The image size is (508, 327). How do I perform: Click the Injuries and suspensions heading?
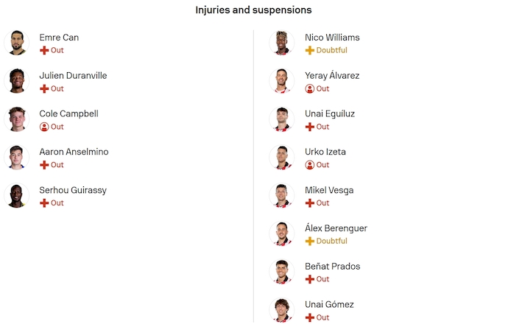coord(253,10)
